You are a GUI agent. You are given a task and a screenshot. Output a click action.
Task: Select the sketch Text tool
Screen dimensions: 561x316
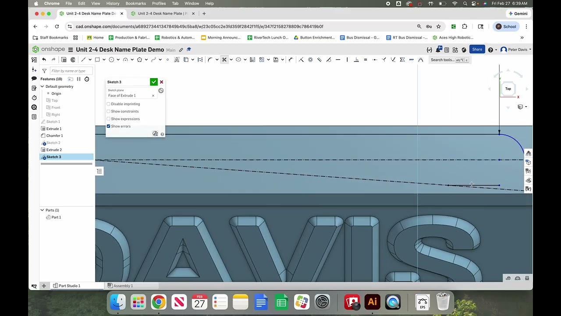click(177, 60)
